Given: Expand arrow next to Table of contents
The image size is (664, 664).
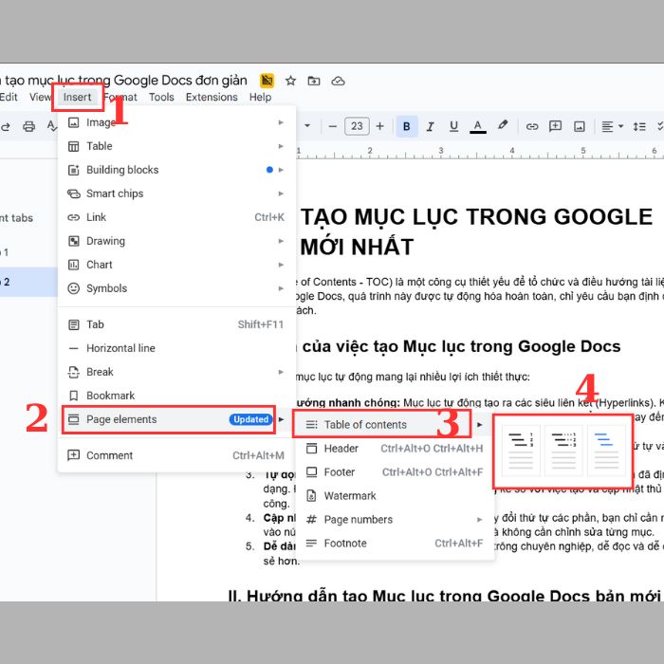Looking at the screenshot, I should point(479,425).
